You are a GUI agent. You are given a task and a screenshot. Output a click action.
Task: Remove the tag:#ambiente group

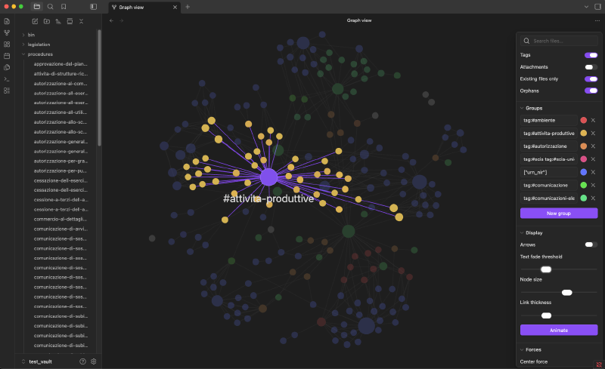593,120
